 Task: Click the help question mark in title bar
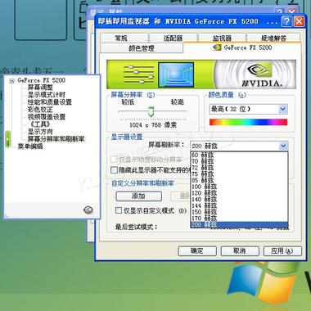point(286,21)
